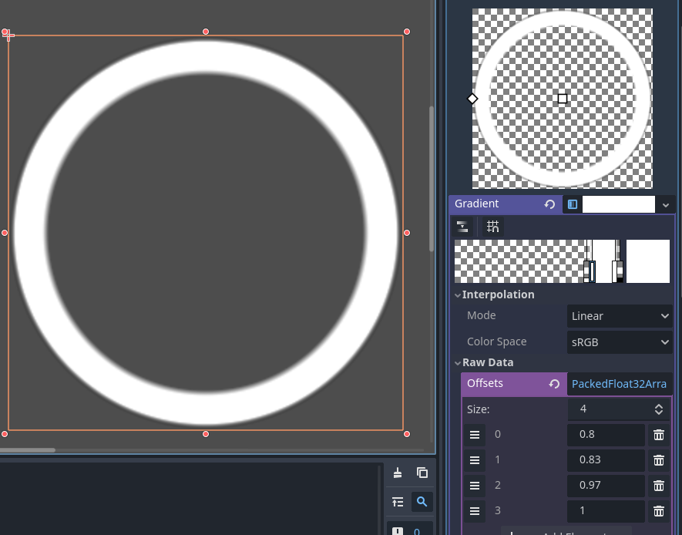The image size is (682, 535).
Task: Click the middle-left selection handle in viewport
Action: coord(5,233)
